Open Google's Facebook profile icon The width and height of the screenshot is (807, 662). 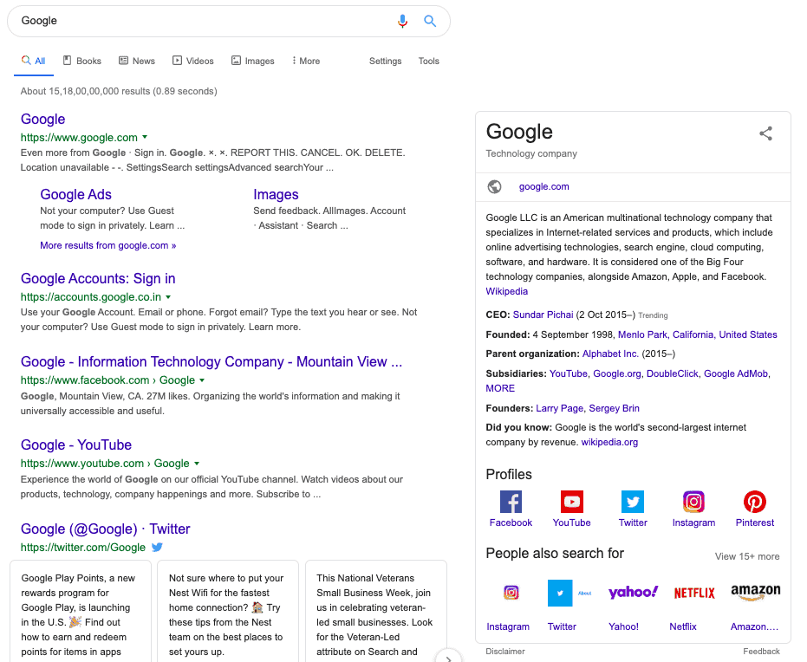point(511,502)
